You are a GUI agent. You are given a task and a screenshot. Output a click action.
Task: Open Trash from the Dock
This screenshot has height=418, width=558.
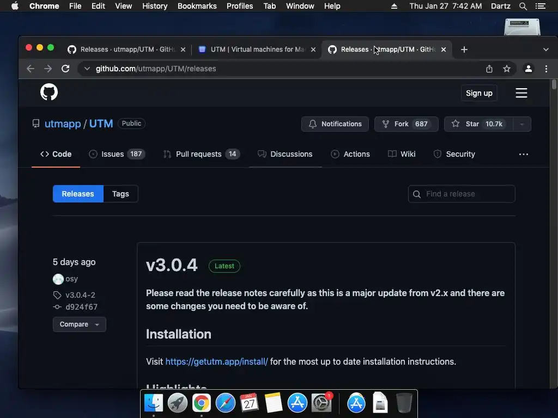tap(404, 403)
